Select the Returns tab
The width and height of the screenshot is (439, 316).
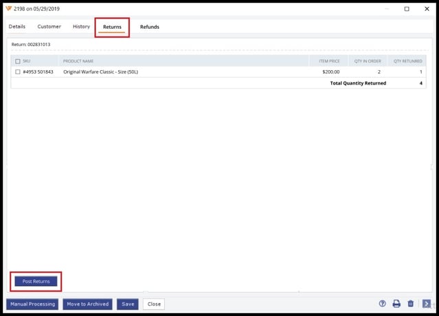tap(112, 27)
